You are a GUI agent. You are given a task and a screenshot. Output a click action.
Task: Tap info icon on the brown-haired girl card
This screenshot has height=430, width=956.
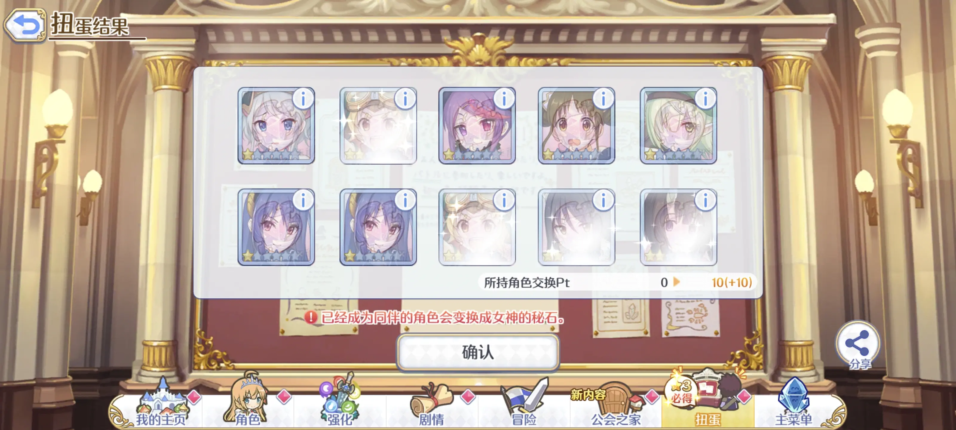(603, 99)
